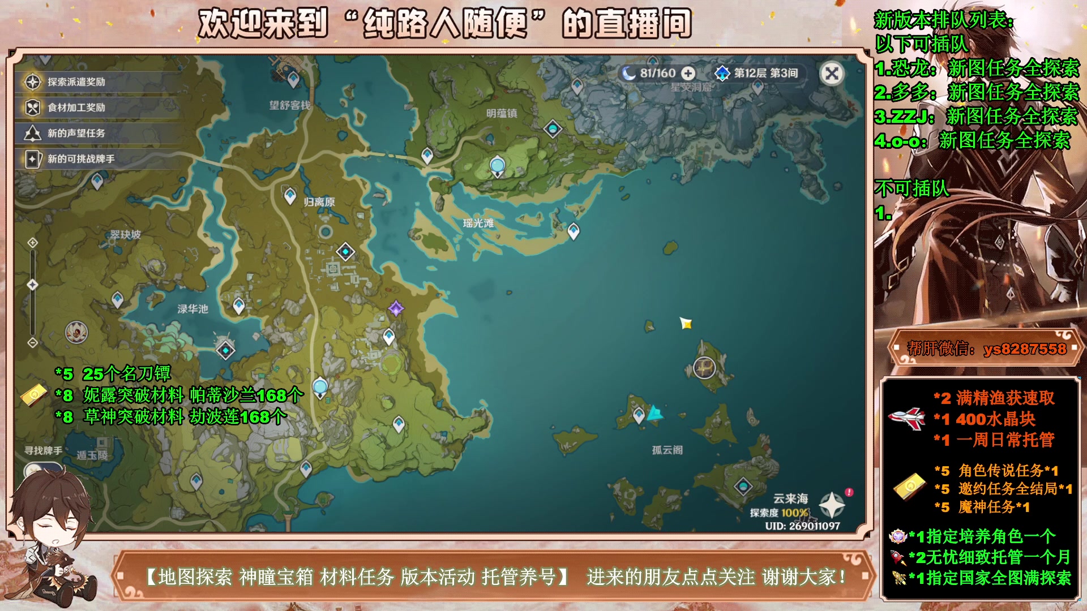The height and width of the screenshot is (611, 1087).
Task: Click the queue entry 2.多多
Action: pyautogui.click(x=977, y=92)
